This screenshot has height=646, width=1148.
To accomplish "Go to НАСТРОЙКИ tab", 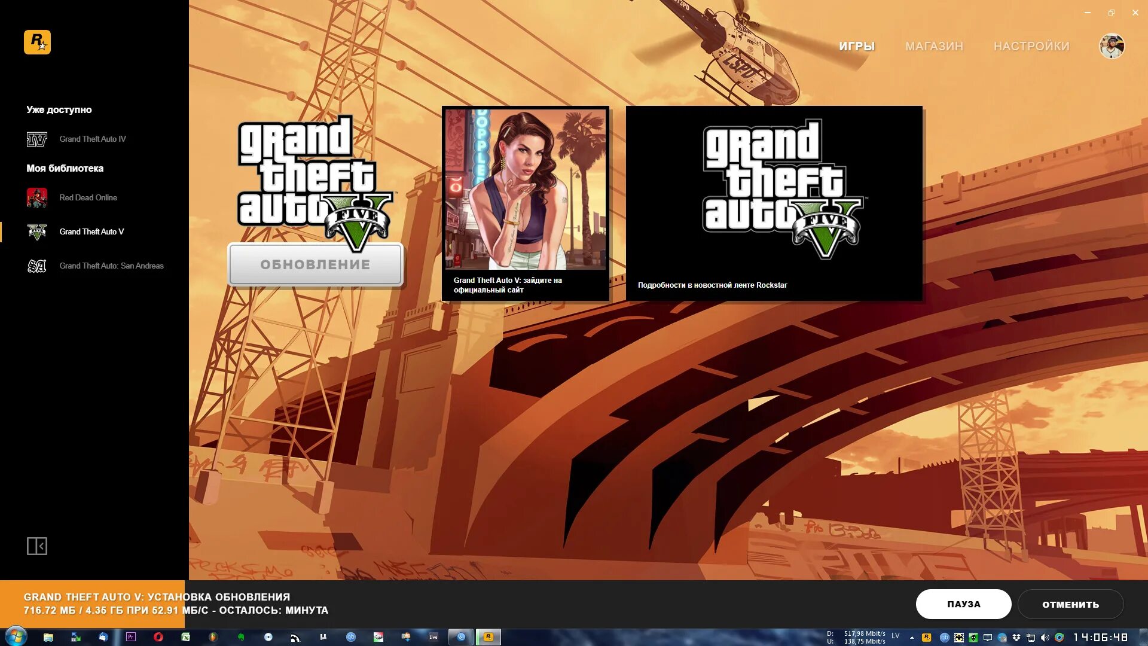I will (1031, 46).
